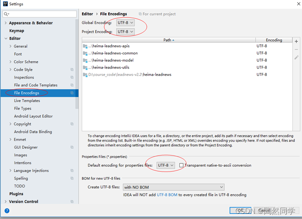Click project-level icon beside File and Code Templates

pos(72,85)
